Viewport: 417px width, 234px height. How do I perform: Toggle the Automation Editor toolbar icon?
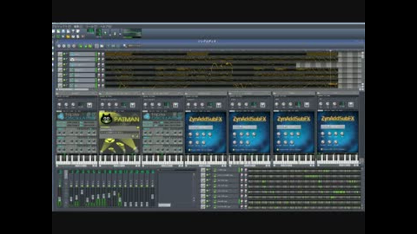click(68, 36)
